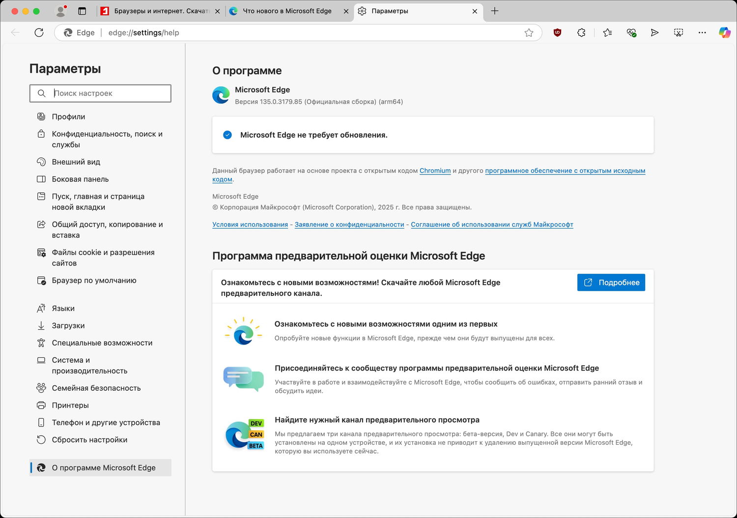
Task: Open "Файлы cookie и разрешения сайтов"
Action: pyautogui.click(x=100, y=258)
